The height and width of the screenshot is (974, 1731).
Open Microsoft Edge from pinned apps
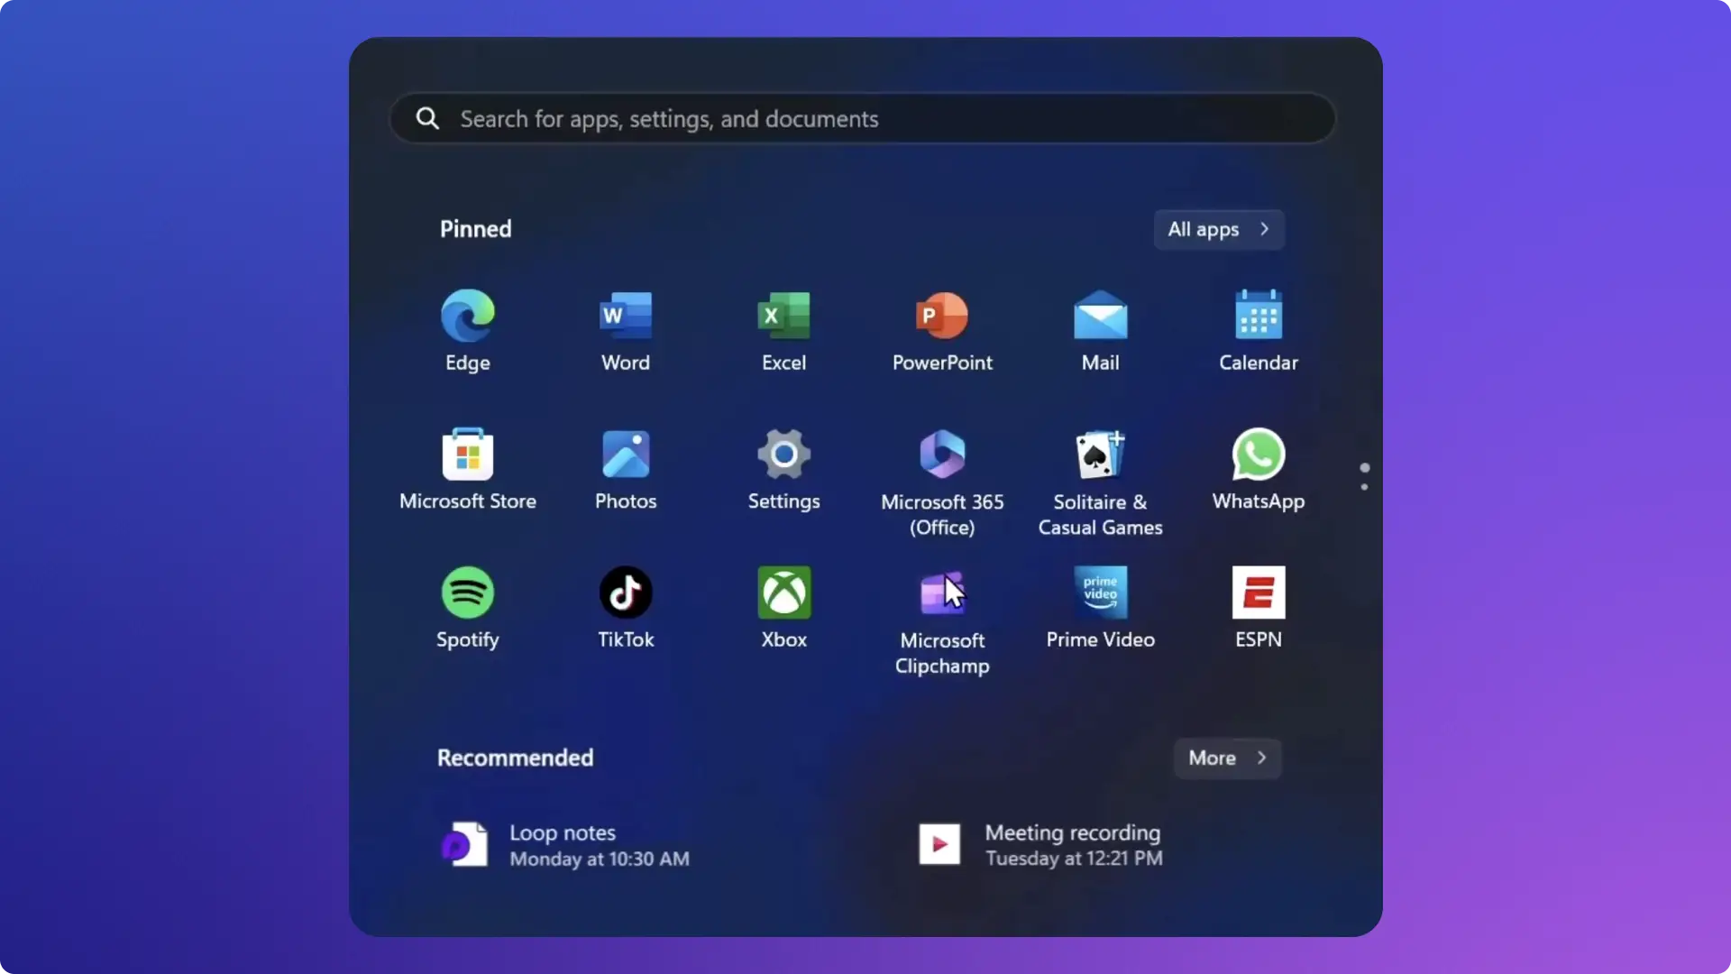tap(467, 316)
